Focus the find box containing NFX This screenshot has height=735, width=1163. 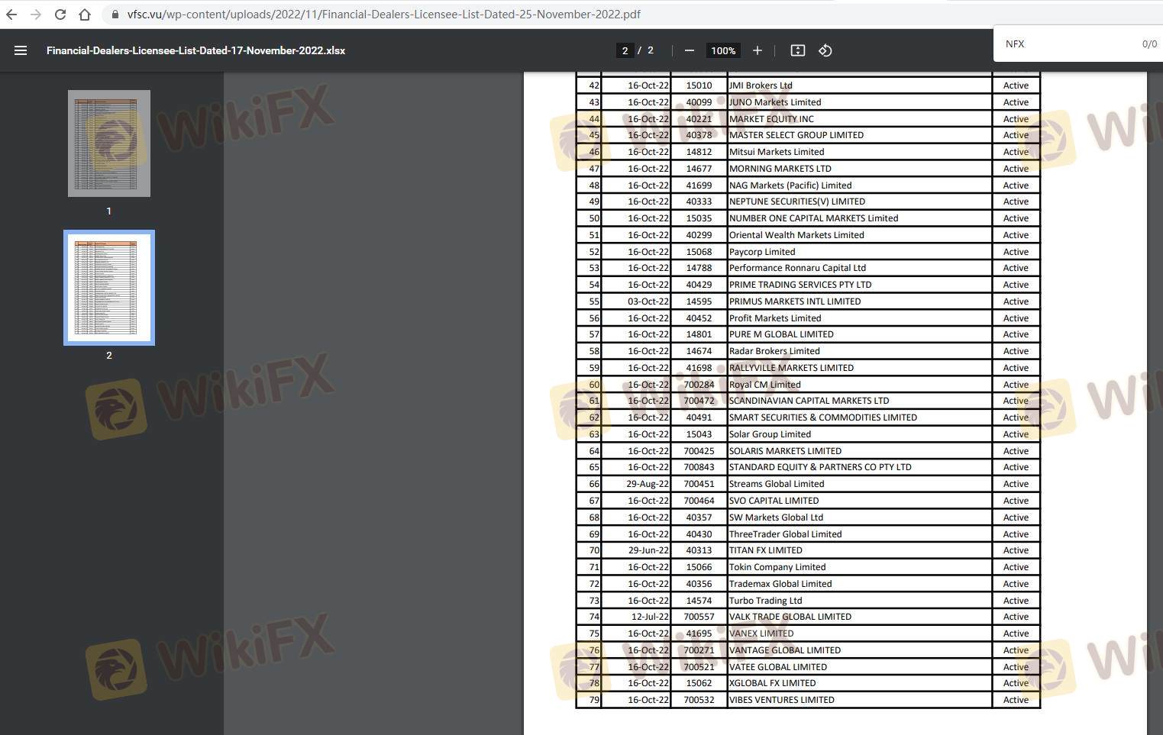[x=1069, y=44]
